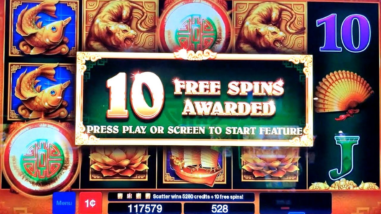This screenshot has width=381, height=214.
Task: Click the Press Play or Screen to Start Feature text
Action: pyautogui.click(x=194, y=130)
